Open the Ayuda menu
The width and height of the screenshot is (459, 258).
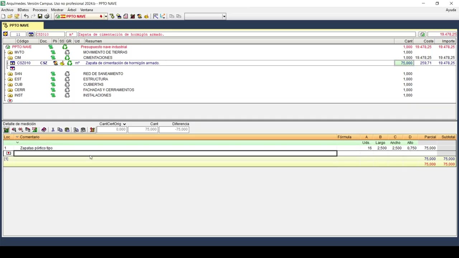click(451, 10)
